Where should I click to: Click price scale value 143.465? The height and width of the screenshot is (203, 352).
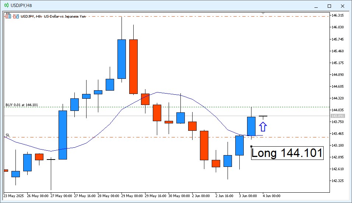point(338,134)
